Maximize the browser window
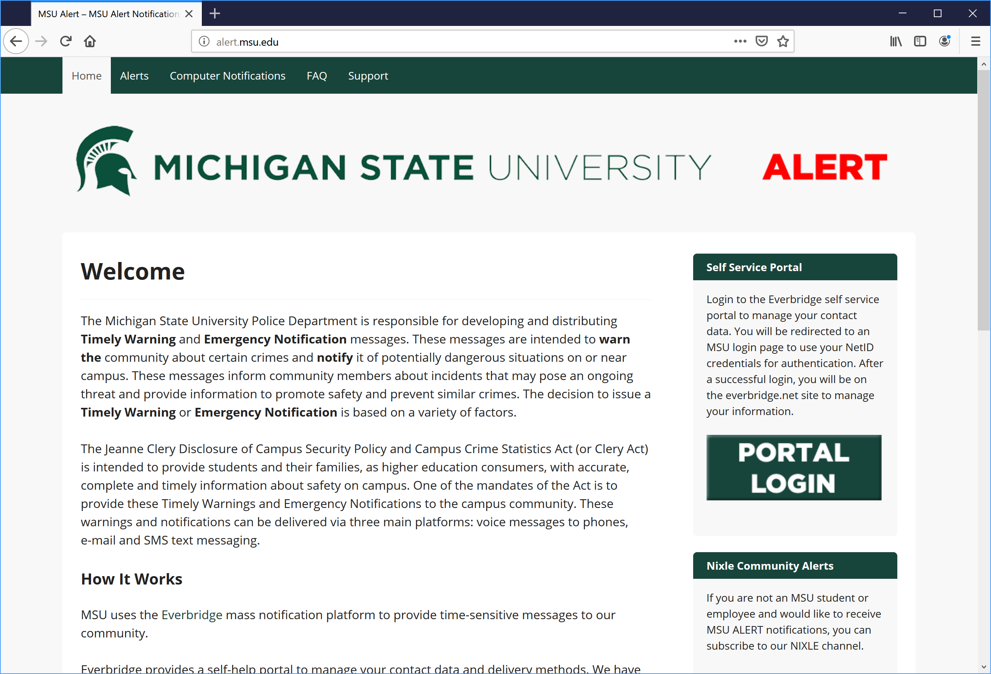Image resolution: width=991 pixels, height=674 pixels. [937, 14]
